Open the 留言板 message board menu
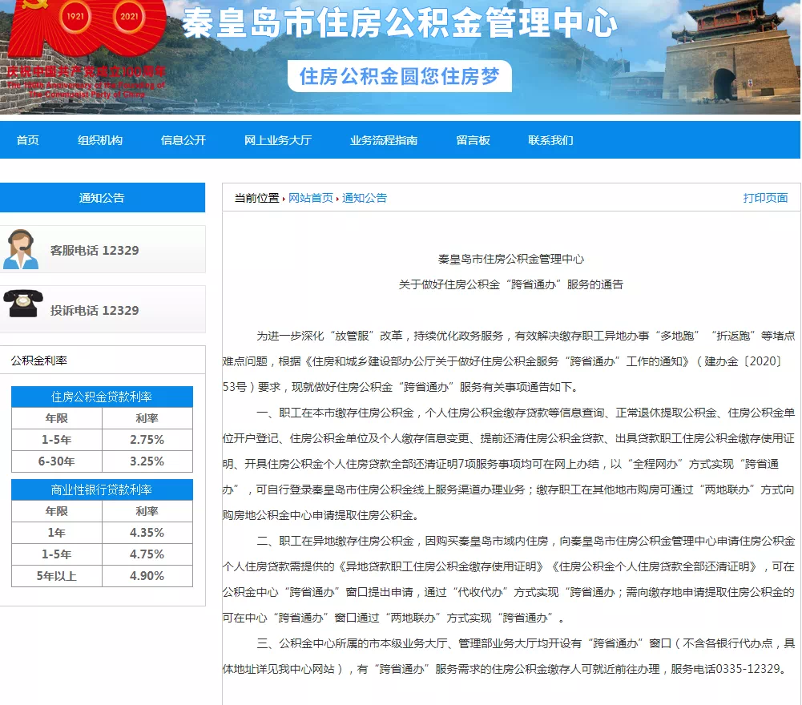This screenshot has width=802, height=705. (x=473, y=140)
